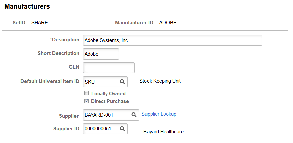
Task: Select the ADOBE Manufacturer ID value
Action: (x=168, y=23)
